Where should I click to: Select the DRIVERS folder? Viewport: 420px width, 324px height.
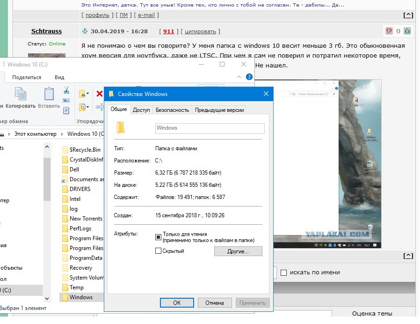click(x=76, y=189)
